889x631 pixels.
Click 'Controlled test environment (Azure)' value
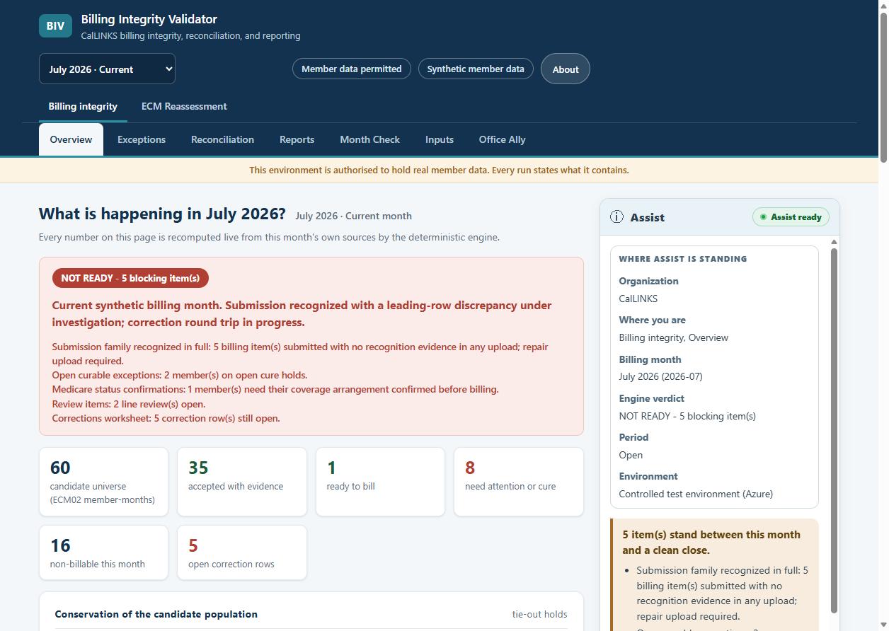click(696, 494)
